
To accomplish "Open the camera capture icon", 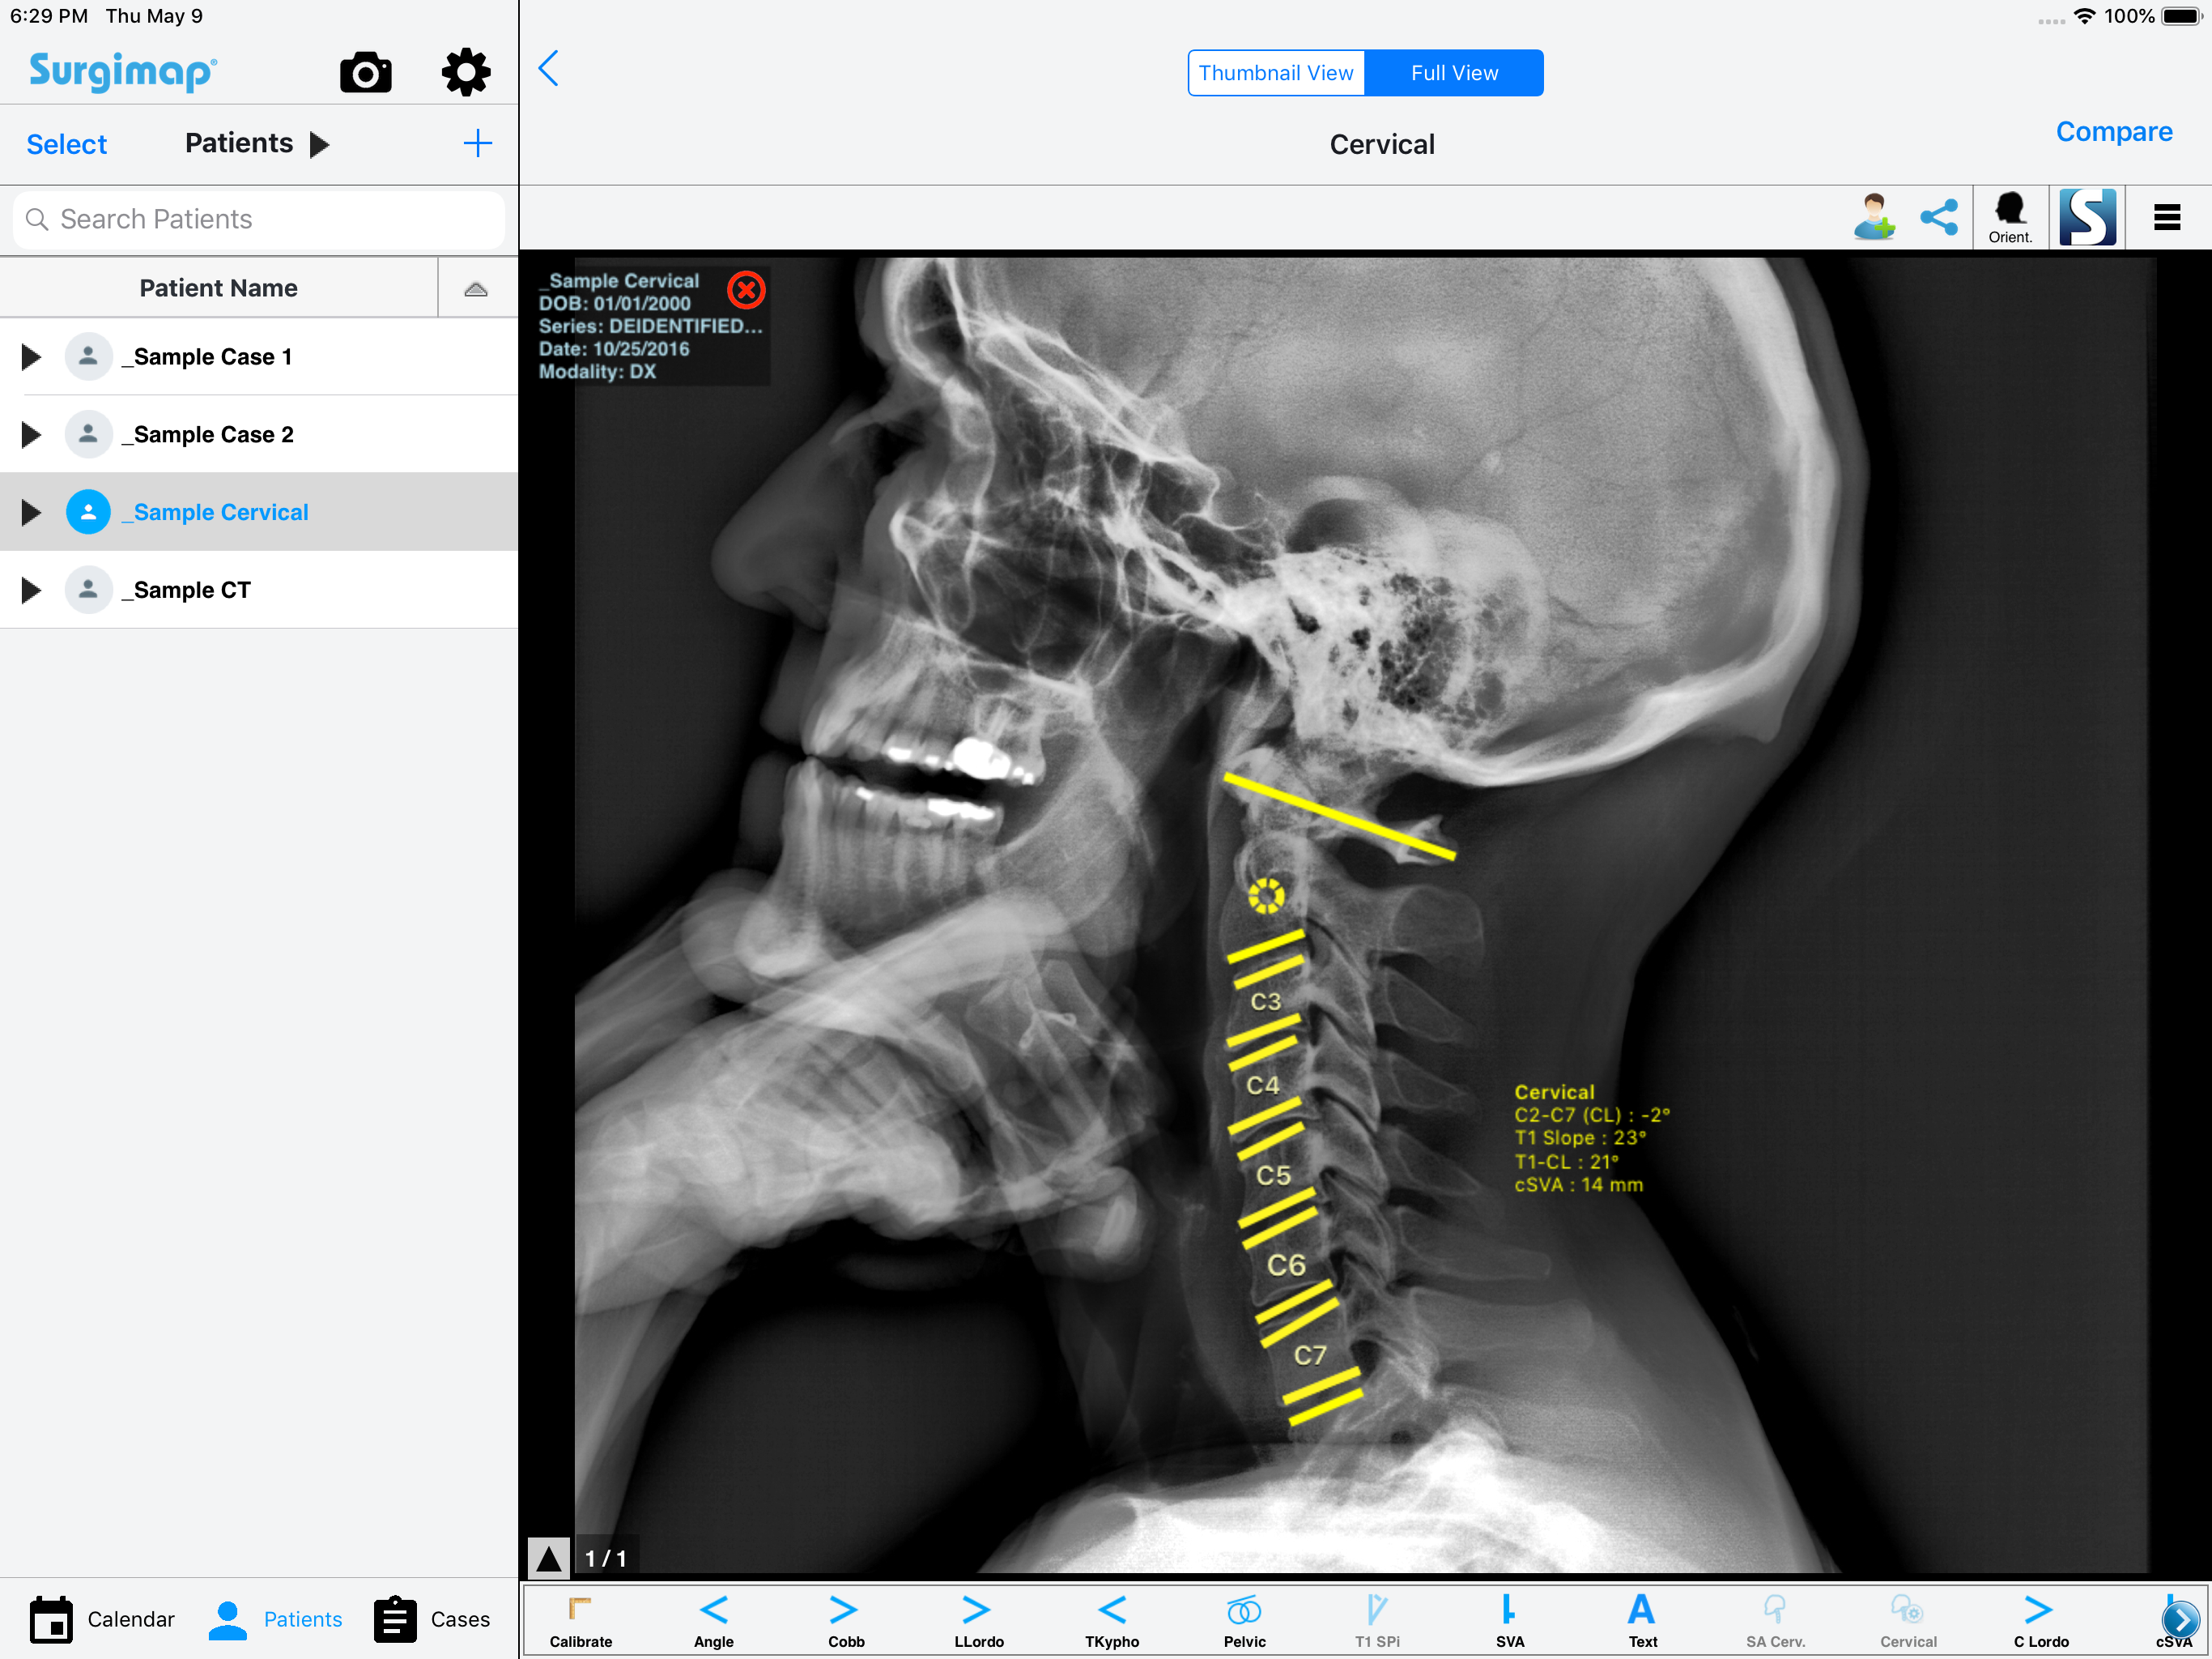I will point(365,73).
